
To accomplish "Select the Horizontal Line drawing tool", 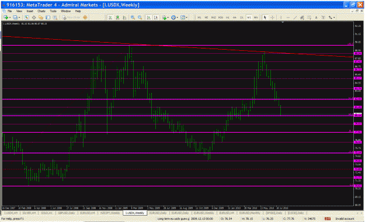I will [x=288, y=18].
